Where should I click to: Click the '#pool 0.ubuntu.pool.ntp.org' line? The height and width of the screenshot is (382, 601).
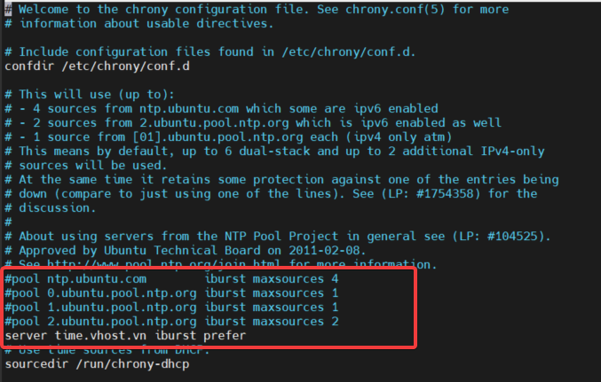point(171,293)
